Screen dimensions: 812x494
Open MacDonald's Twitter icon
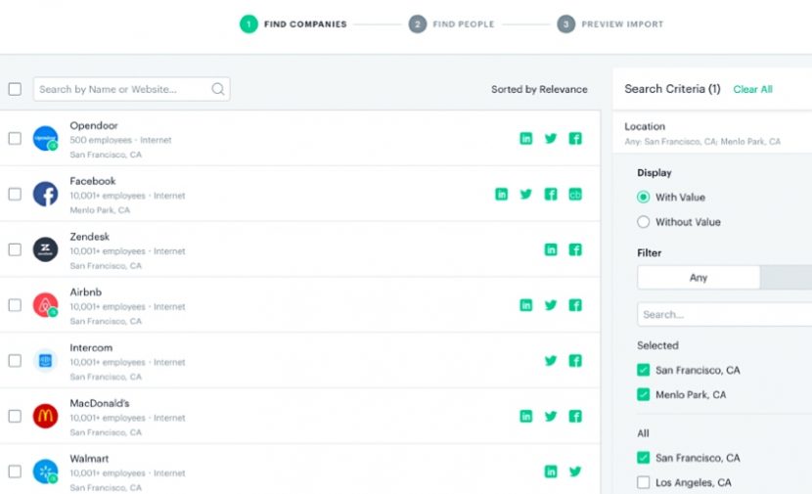[551, 417]
